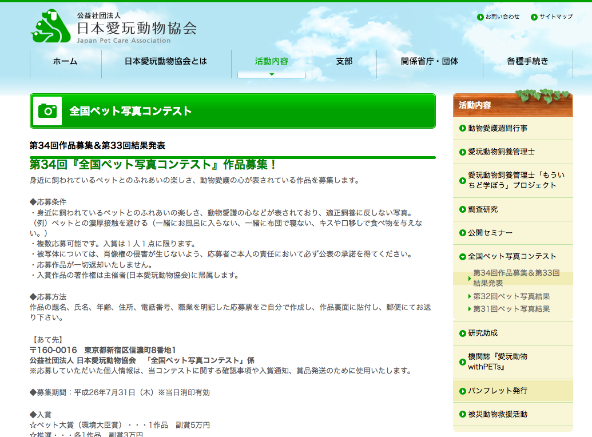Click the Japan Pet Care Association logo
The width and height of the screenshot is (592, 437).
113,26
